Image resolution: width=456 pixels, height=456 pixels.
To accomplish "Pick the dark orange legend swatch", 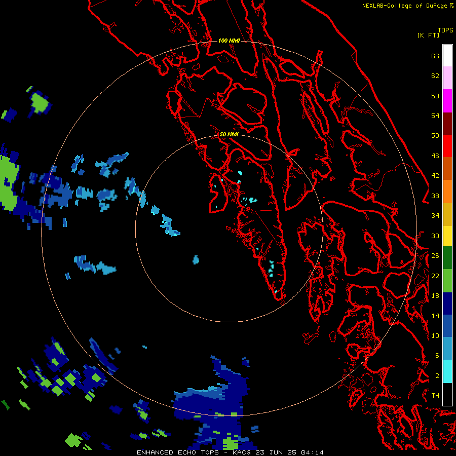I will pos(447,168).
